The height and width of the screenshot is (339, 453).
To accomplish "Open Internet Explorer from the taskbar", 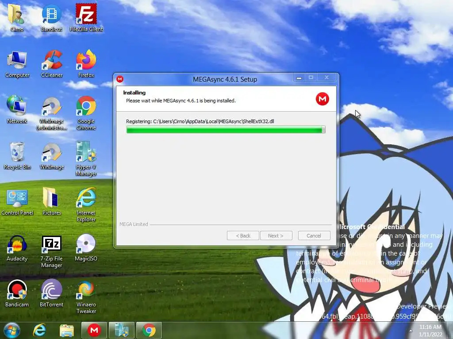I will (x=39, y=330).
